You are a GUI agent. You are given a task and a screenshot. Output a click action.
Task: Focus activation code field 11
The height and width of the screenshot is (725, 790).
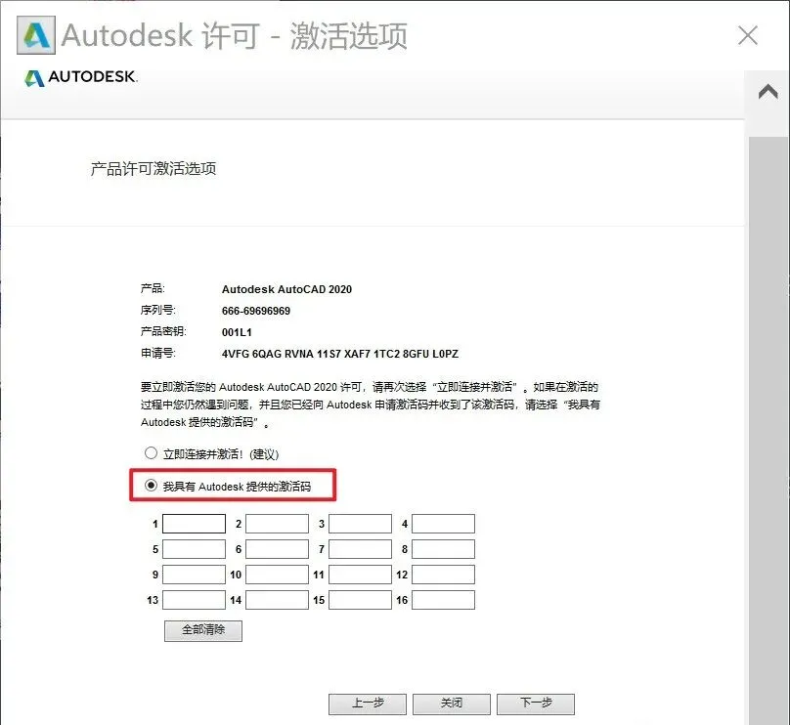pyautogui.click(x=360, y=575)
